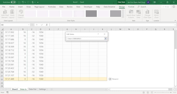Switch to Page Layout view icon

148,92
